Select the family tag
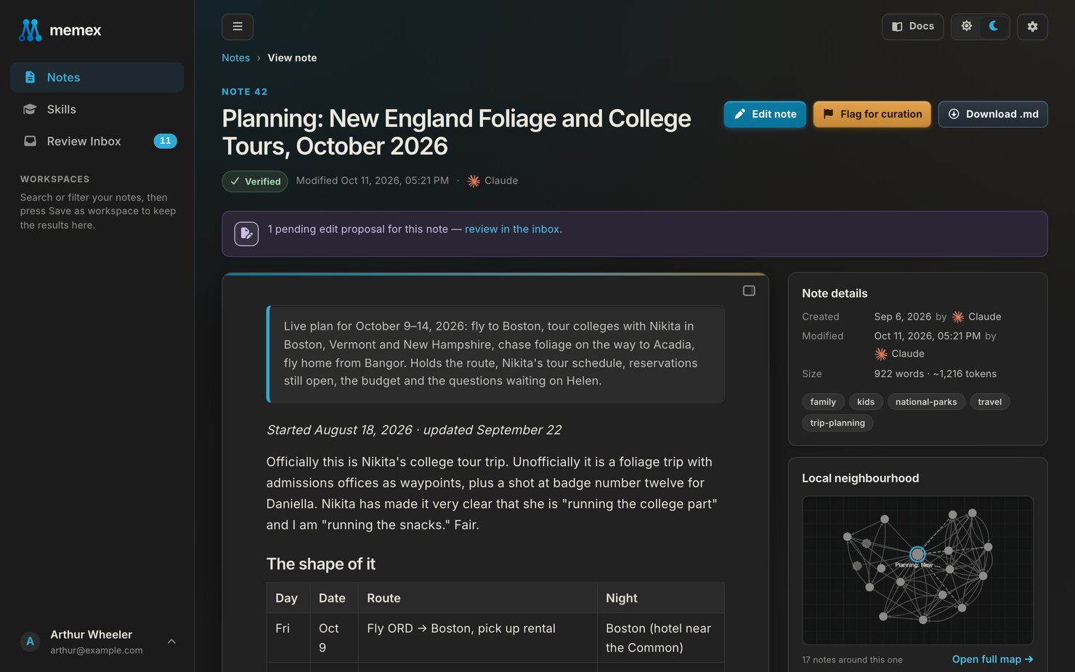Screen dimensions: 1075x672 [x=823, y=402]
